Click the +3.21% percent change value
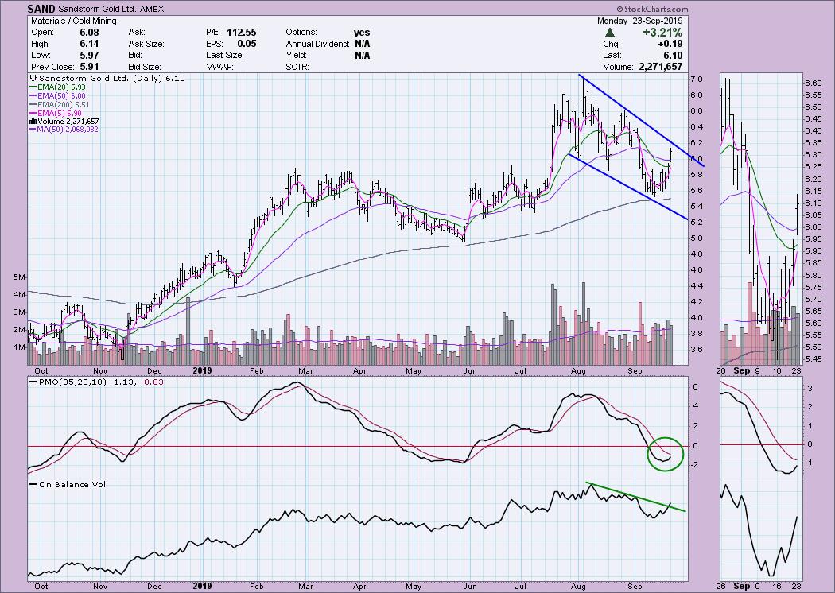Viewport: 835px width, 593px height. click(x=662, y=33)
